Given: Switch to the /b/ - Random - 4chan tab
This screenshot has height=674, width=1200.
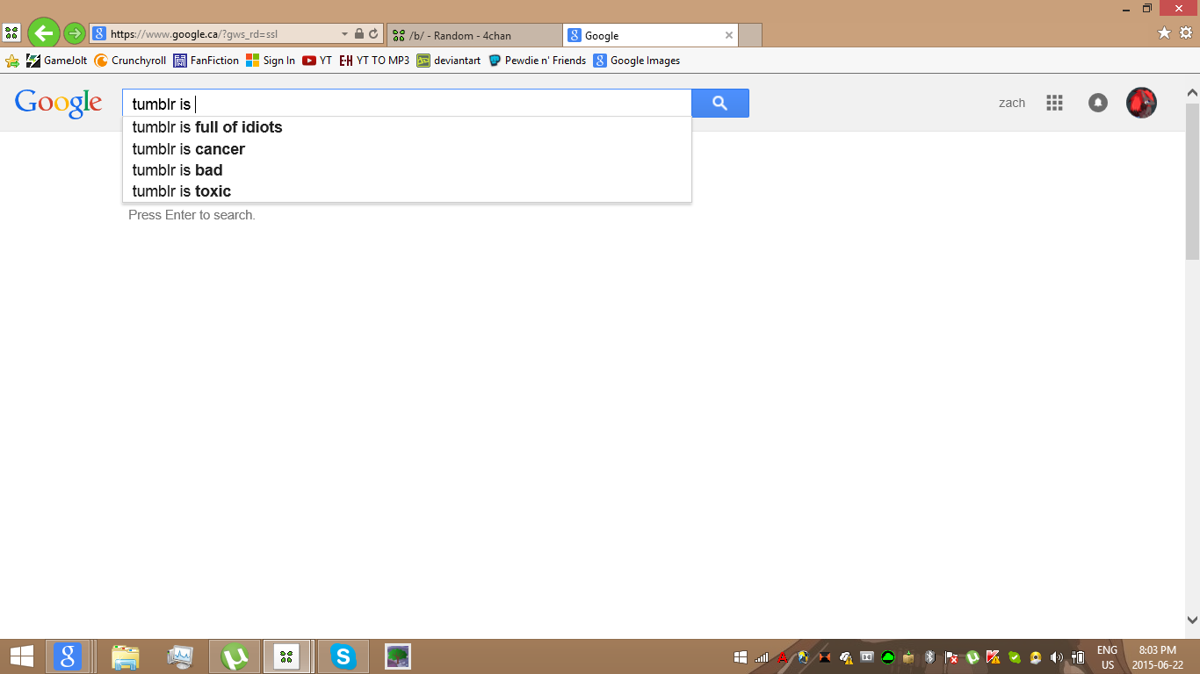Looking at the screenshot, I should click(x=473, y=36).
